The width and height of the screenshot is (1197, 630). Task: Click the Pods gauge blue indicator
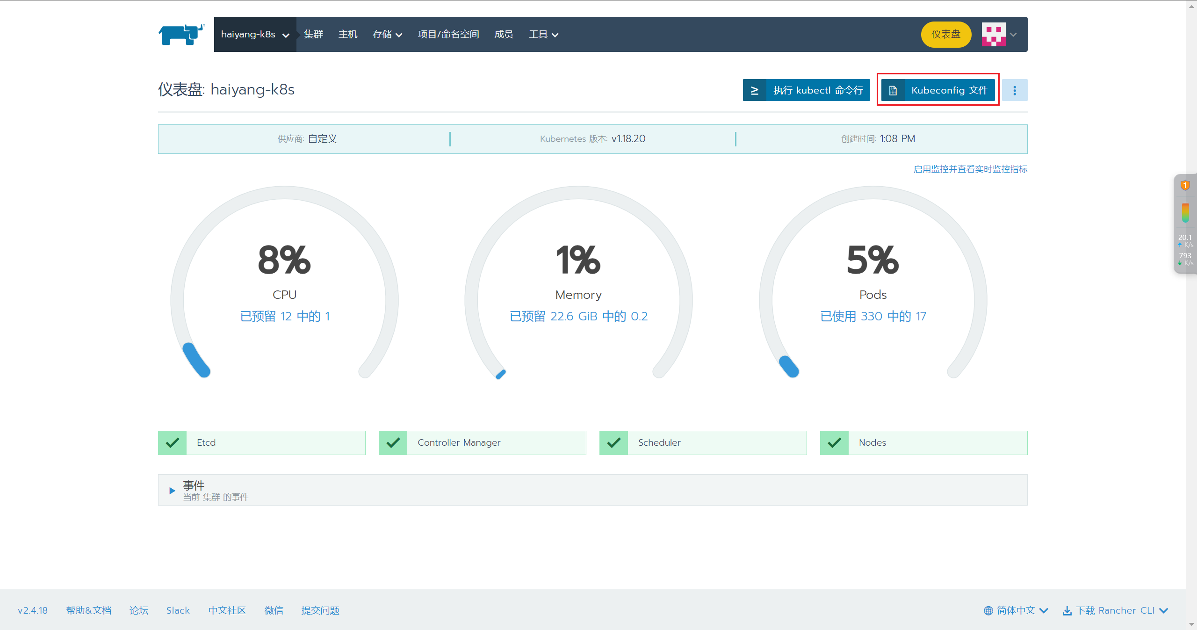(789, 367)
